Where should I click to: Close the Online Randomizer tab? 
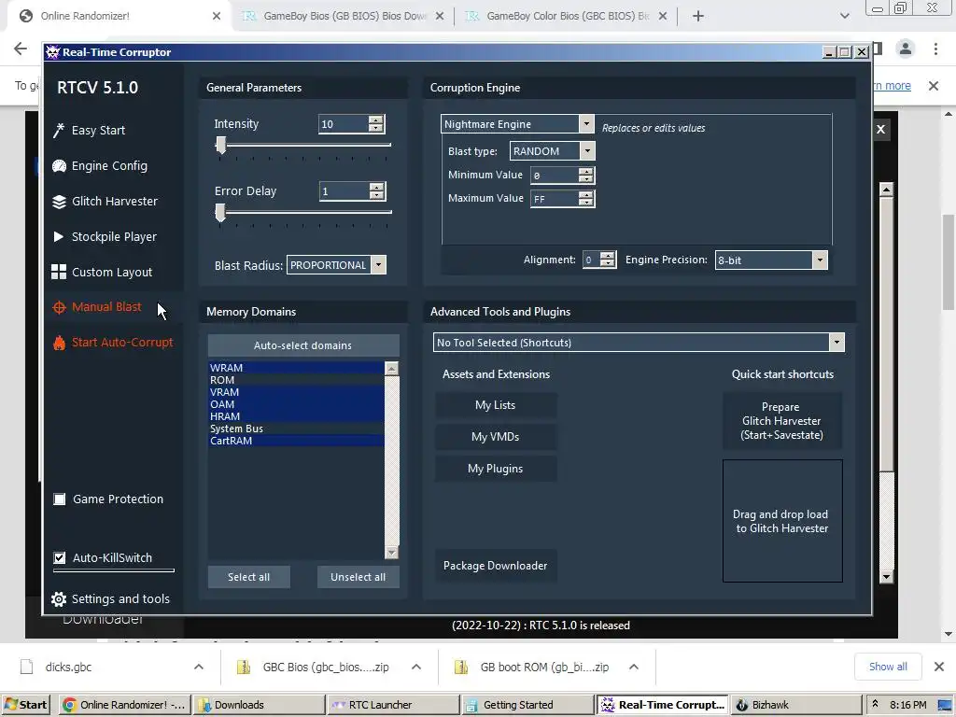tap(217, 16)
